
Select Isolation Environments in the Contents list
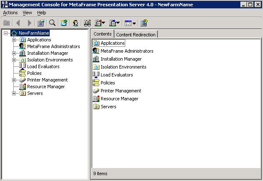coord(124,67)
